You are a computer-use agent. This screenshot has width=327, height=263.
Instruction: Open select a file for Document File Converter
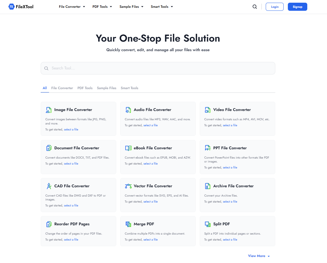coord(71,163)
